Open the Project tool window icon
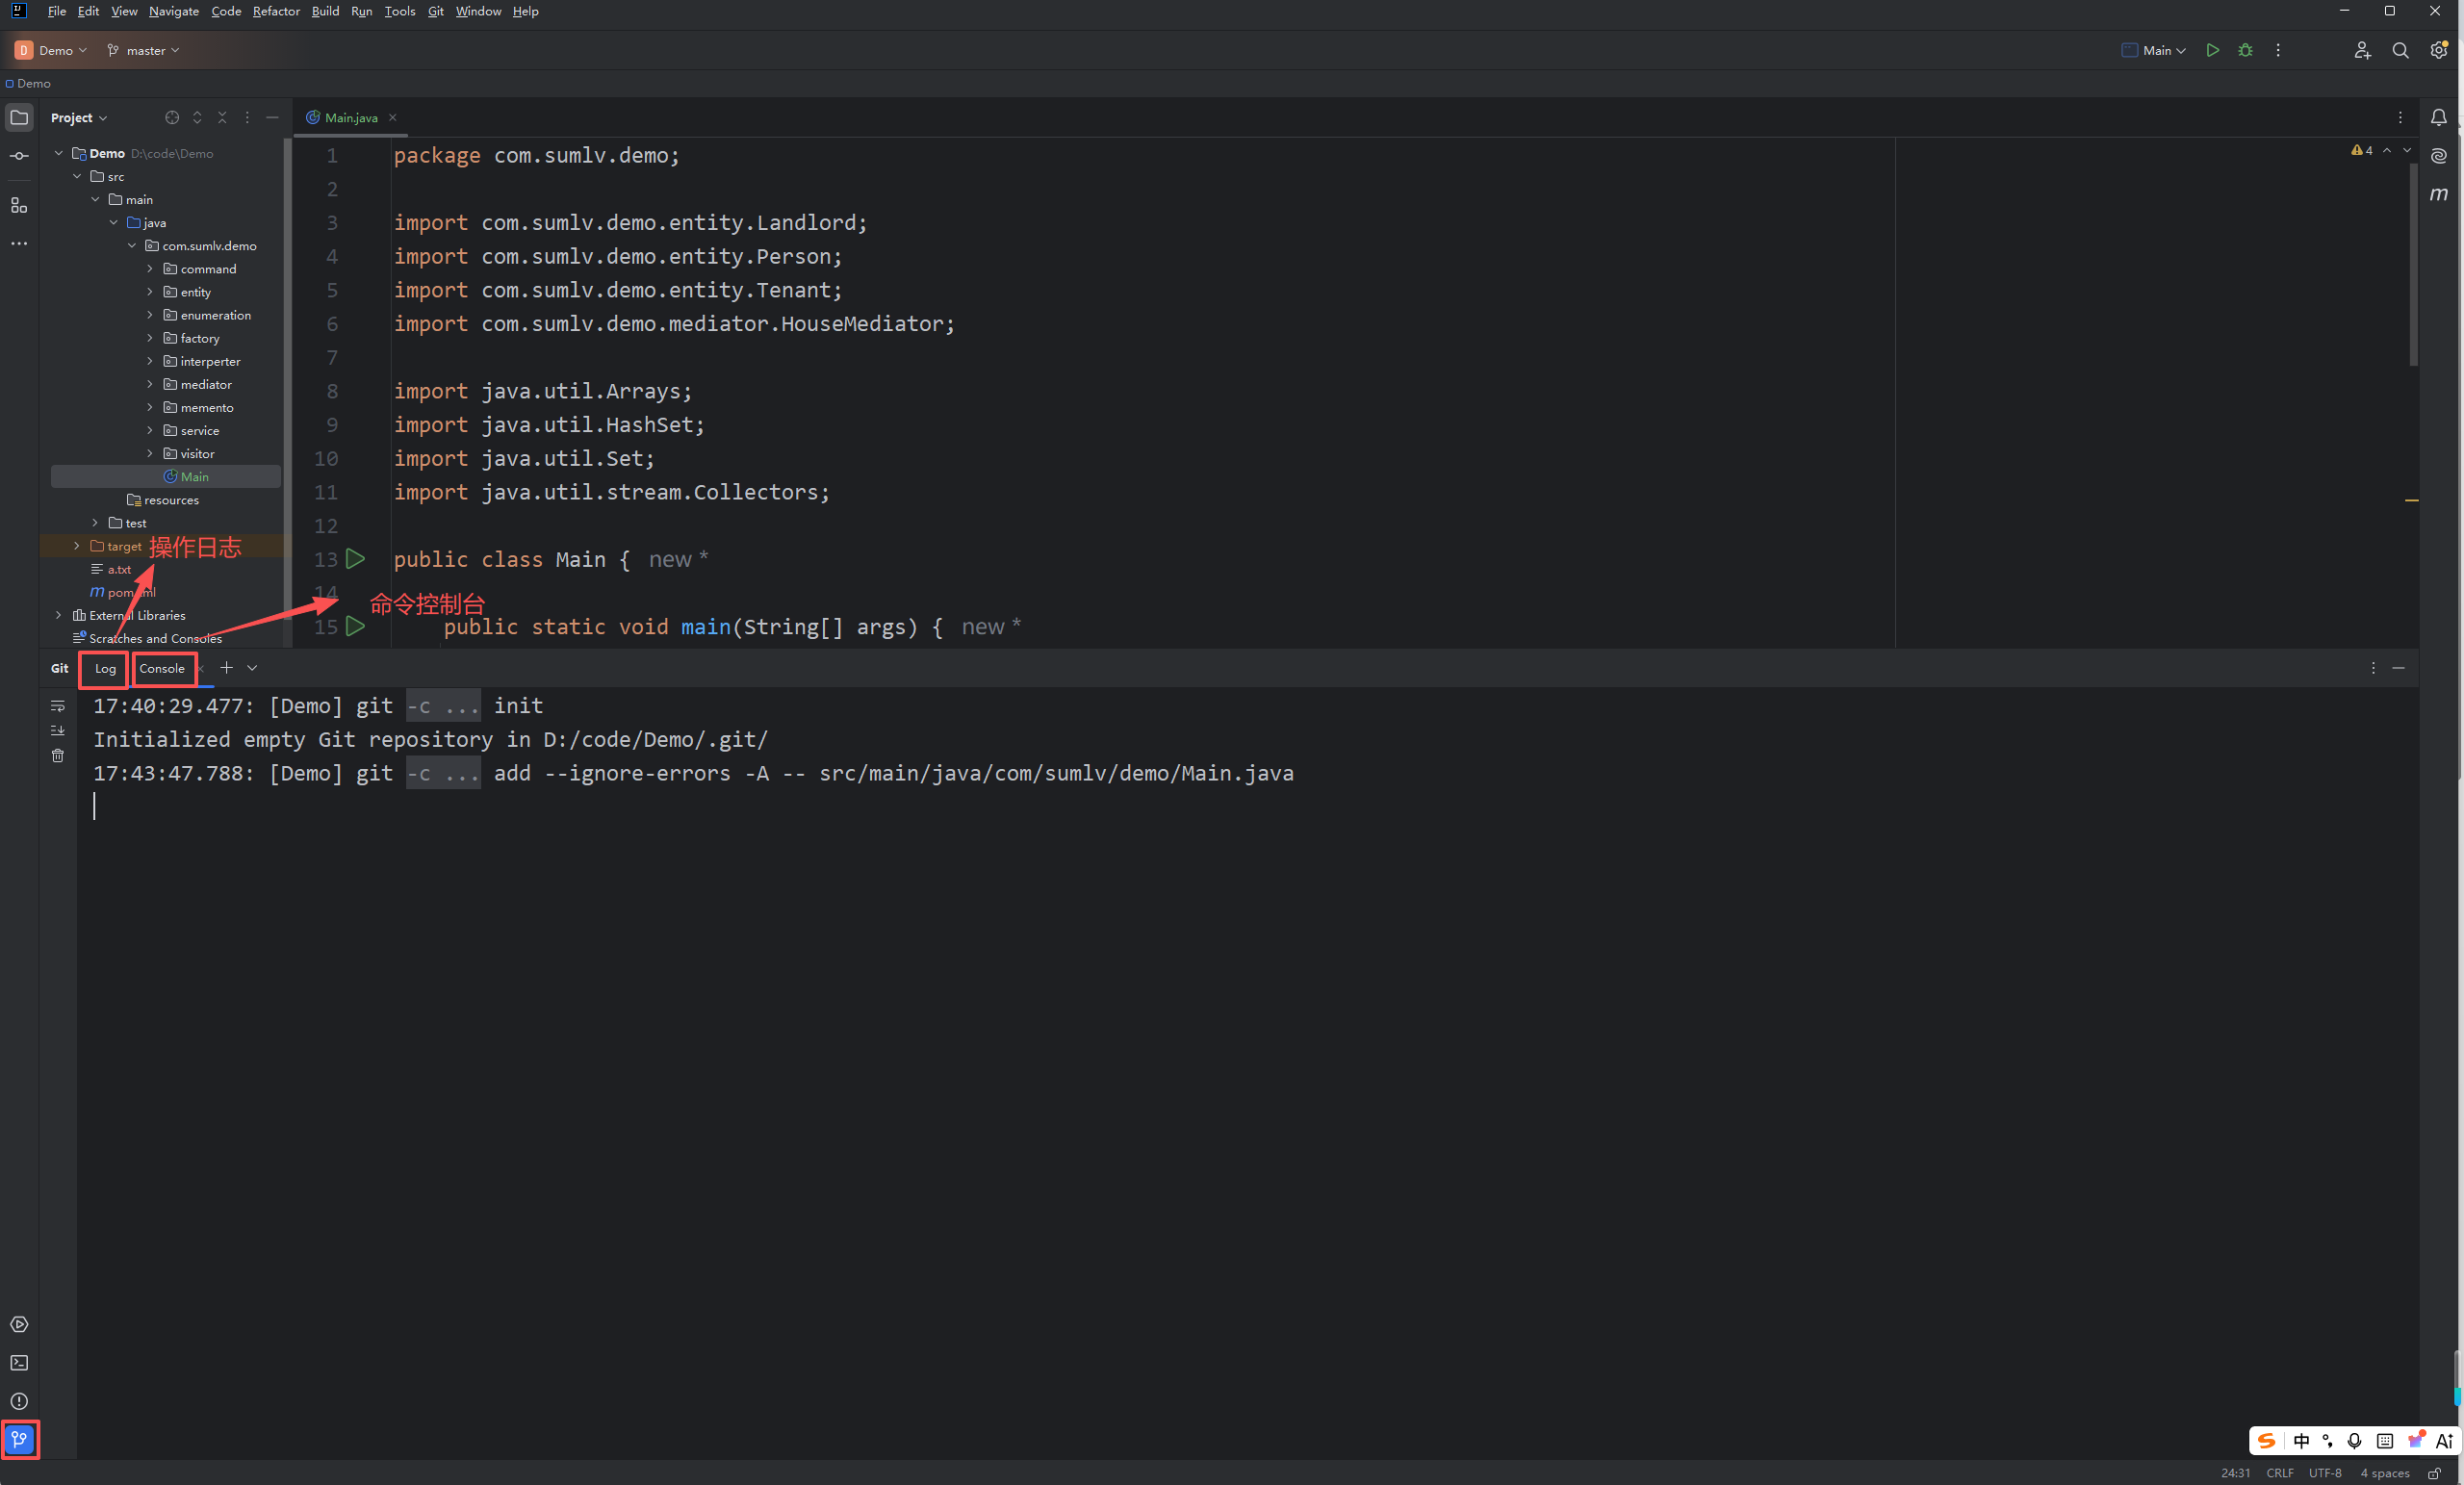Image resolution: width=2464 pixels, height=1485 pixels. coord(19,117)
